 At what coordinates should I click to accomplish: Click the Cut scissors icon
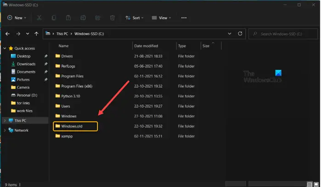tap(39, 18)
